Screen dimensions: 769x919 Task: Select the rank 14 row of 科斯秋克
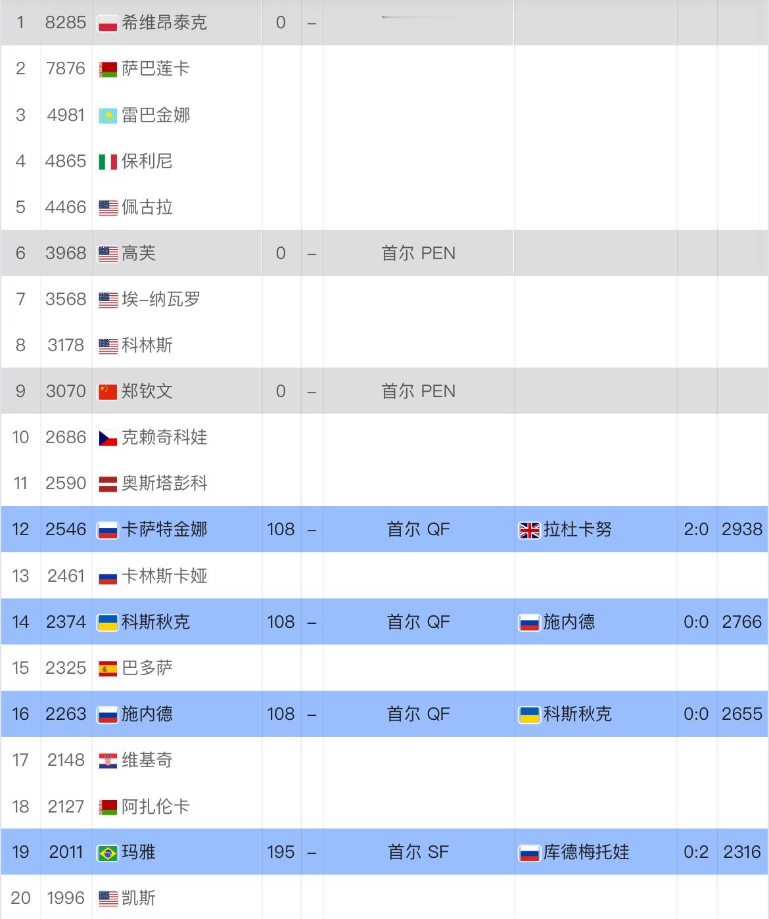tap(384, 622)
